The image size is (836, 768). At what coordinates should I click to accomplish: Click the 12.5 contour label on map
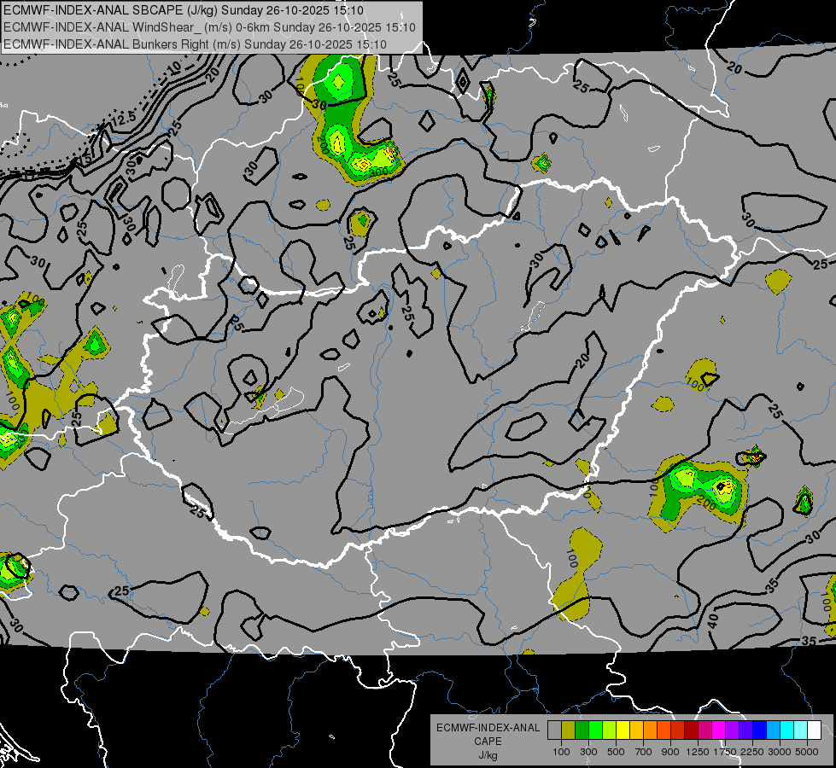(x=124, y=119)
